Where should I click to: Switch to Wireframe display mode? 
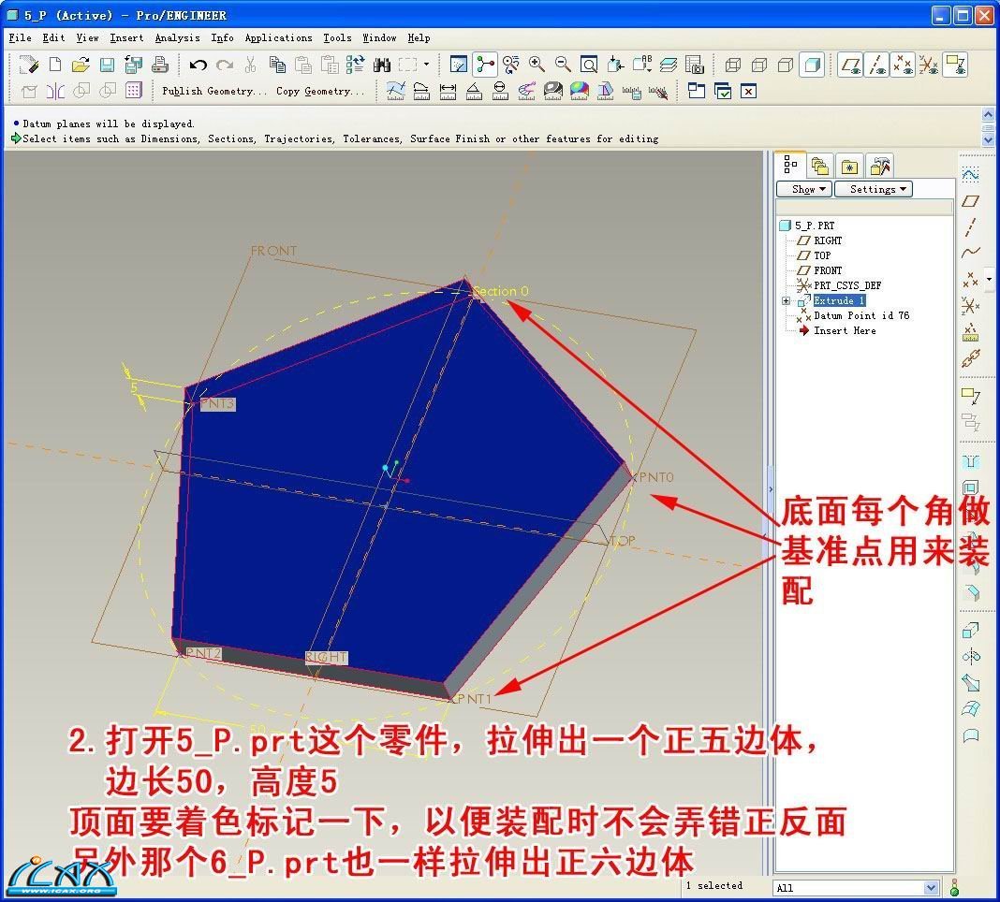pos(733,65)
